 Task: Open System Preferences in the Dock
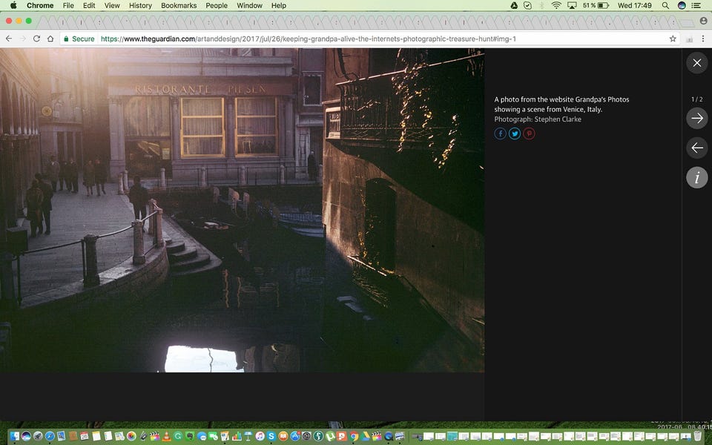(x=306, y=436)
